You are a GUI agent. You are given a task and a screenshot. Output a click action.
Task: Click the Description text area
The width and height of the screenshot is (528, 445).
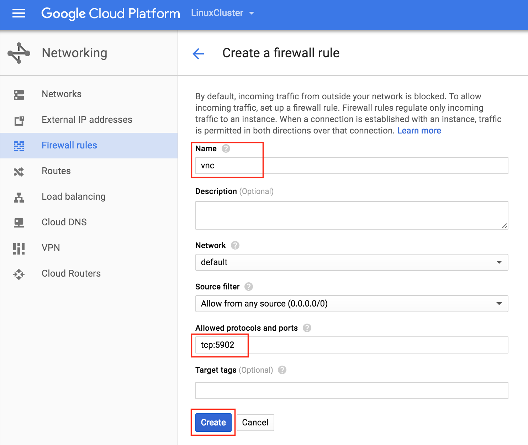pyautogui.click(x=352, y=215)
